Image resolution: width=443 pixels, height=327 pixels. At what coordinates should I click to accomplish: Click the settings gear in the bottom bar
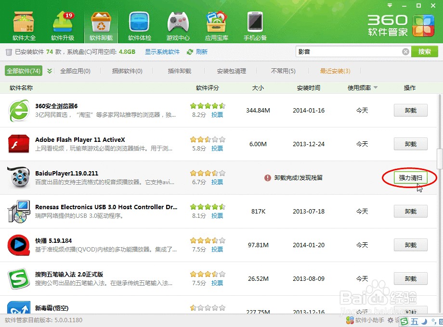391,320
